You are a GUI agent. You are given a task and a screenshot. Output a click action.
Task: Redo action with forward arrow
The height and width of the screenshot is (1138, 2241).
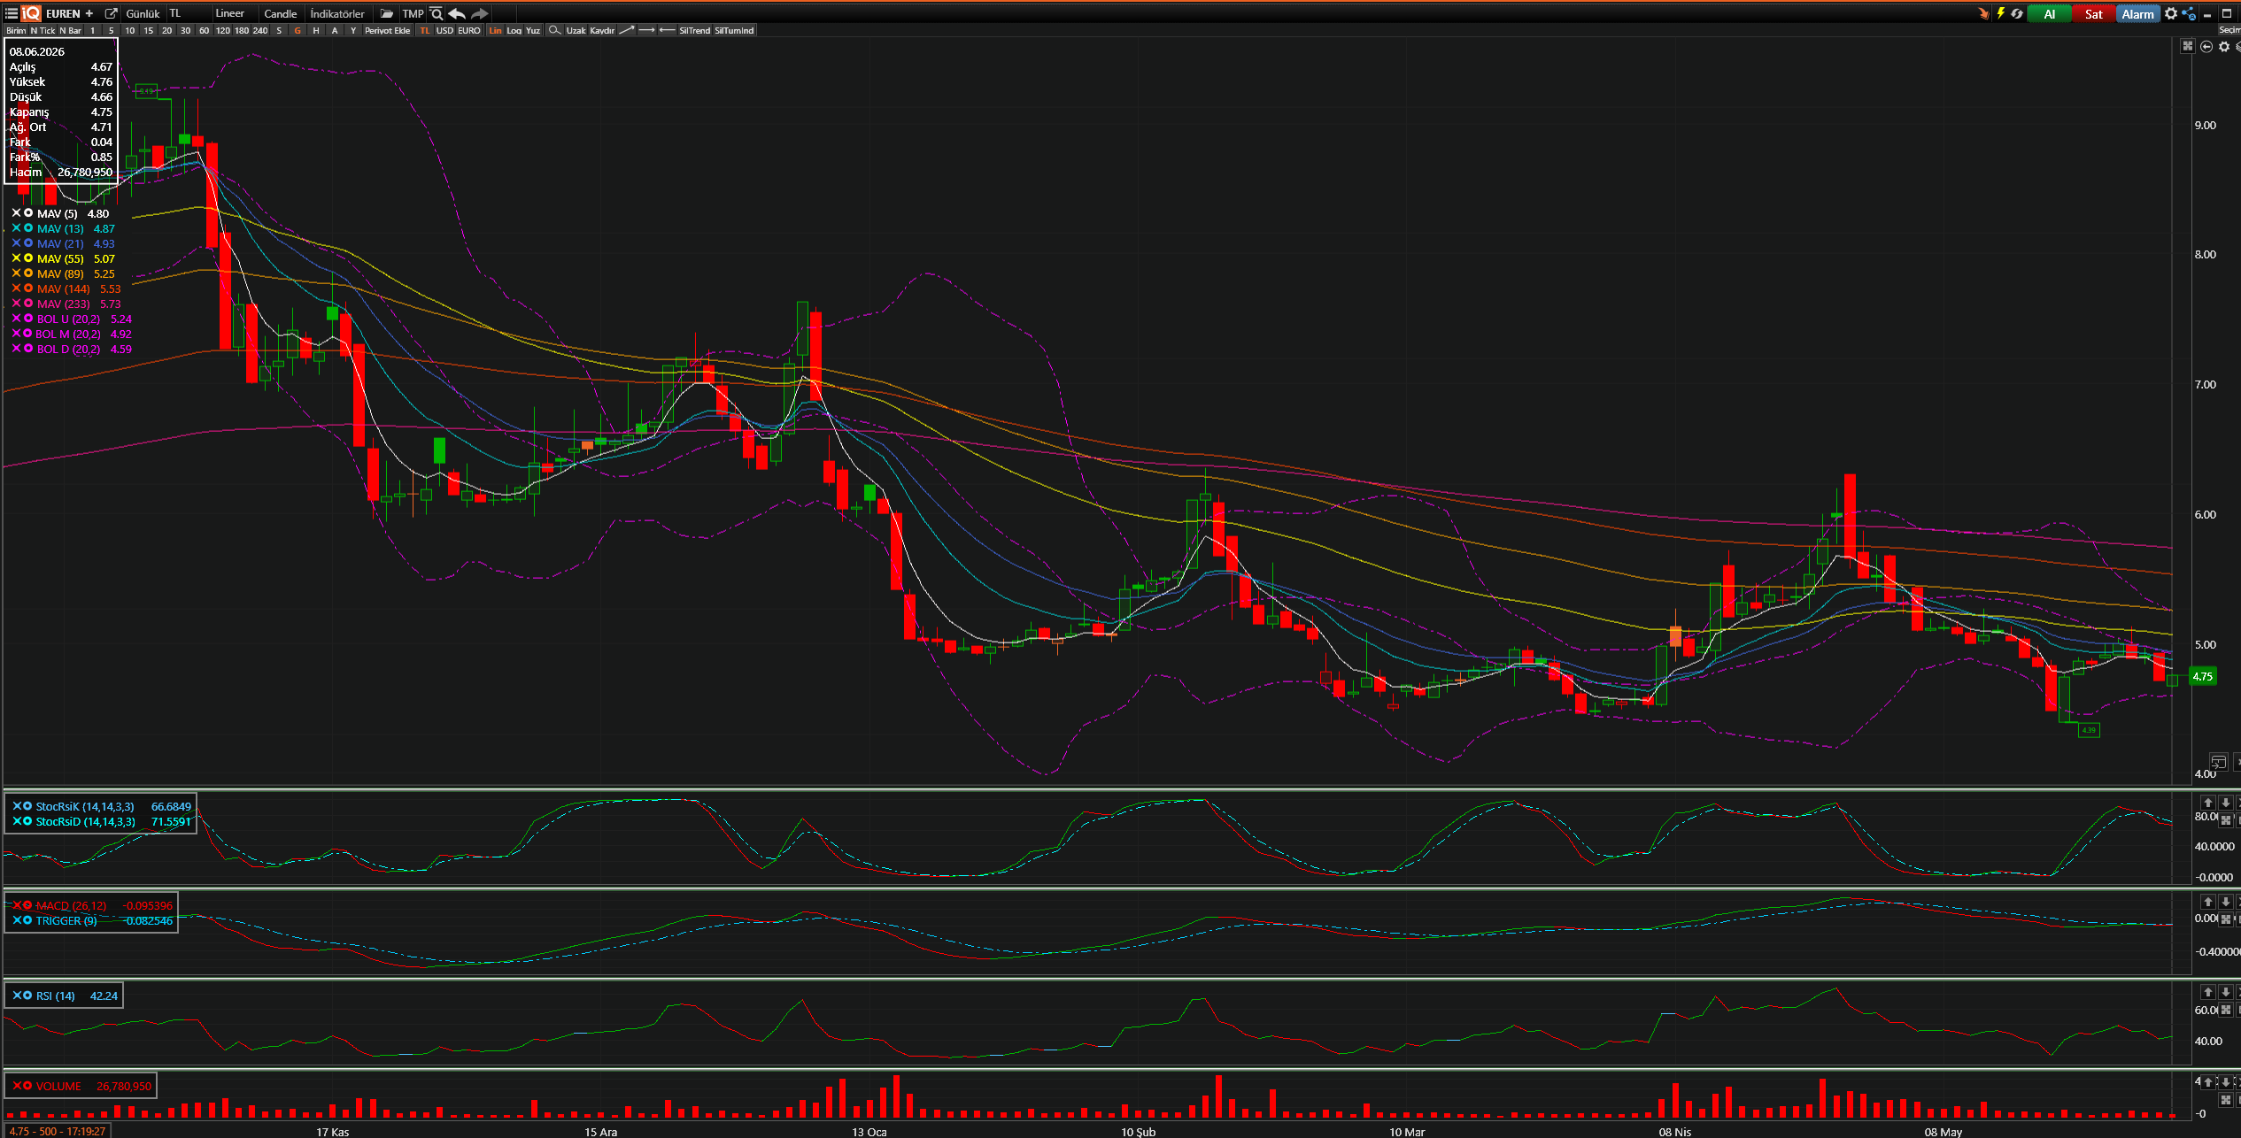(479, 13)
